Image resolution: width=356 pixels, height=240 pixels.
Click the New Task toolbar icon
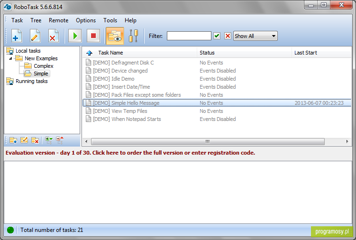click(17, 36)
